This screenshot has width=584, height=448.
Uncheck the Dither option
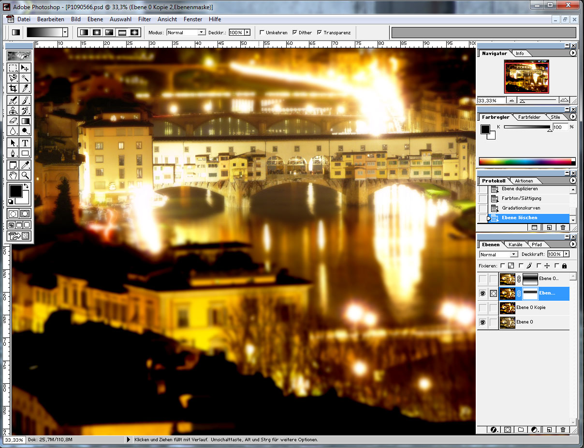pyautogui.click(x=295, y=33)
